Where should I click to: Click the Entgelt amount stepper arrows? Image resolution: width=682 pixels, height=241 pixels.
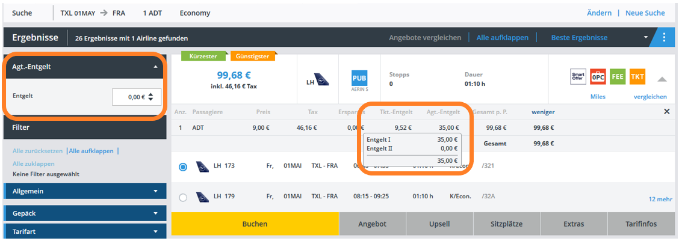(150, 97)
